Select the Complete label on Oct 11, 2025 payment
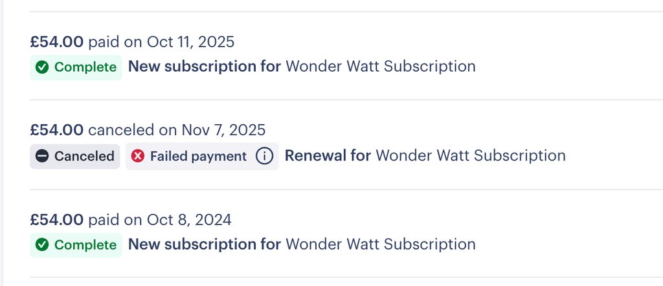This screenshot has width=663, height=286. tap(85, 67)
